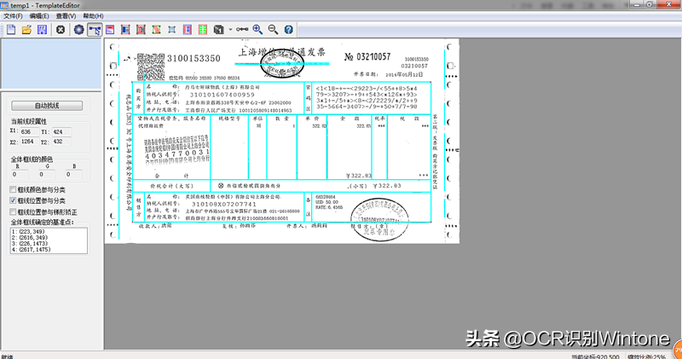Click the blue gear settings icon
682x359 pixels.
point(78,30)
